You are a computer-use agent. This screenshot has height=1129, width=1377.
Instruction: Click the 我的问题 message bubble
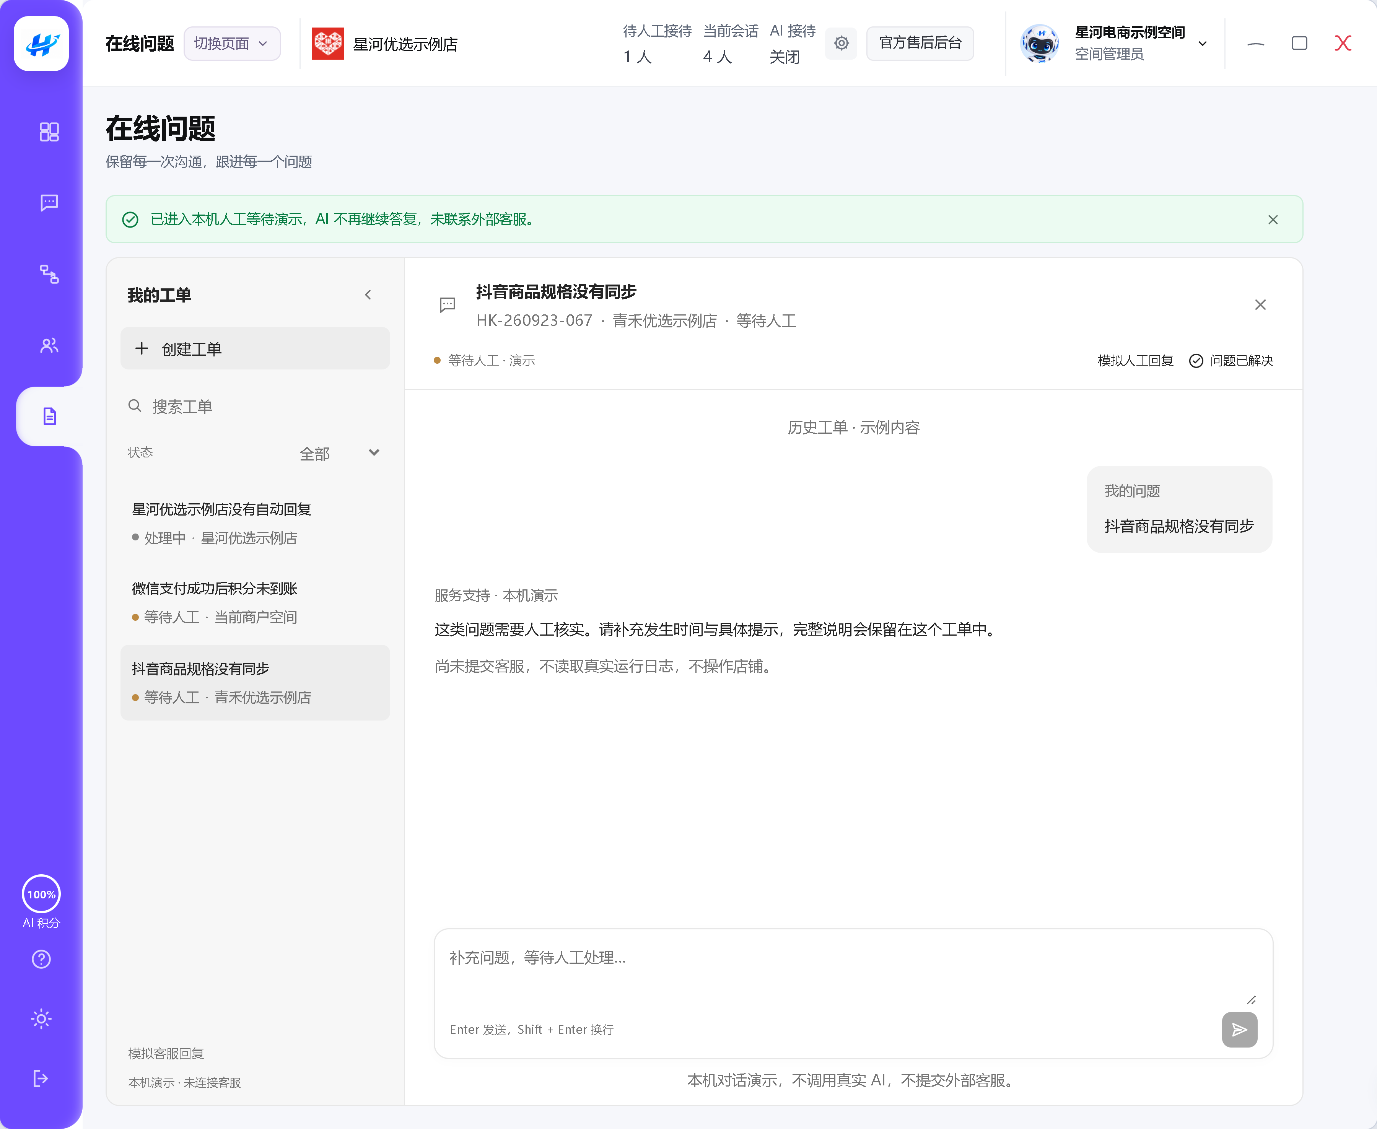tap(1178, 509)
